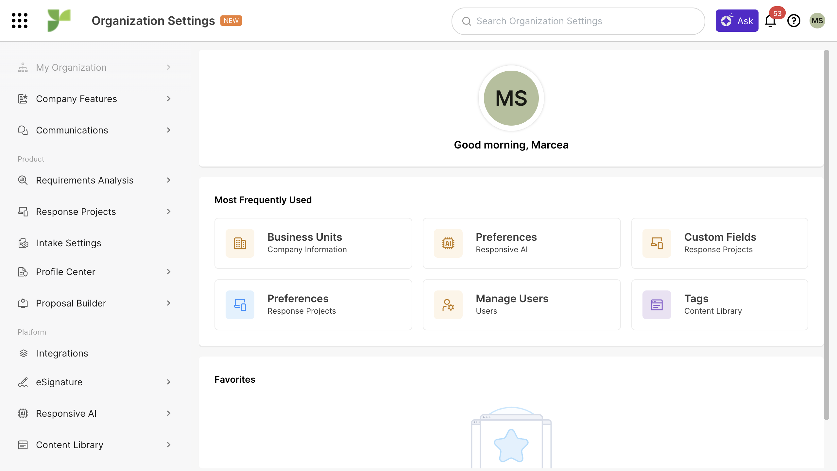Expand the Requirements Analysis chevron
837x471 pixels.
click(169, 180)
